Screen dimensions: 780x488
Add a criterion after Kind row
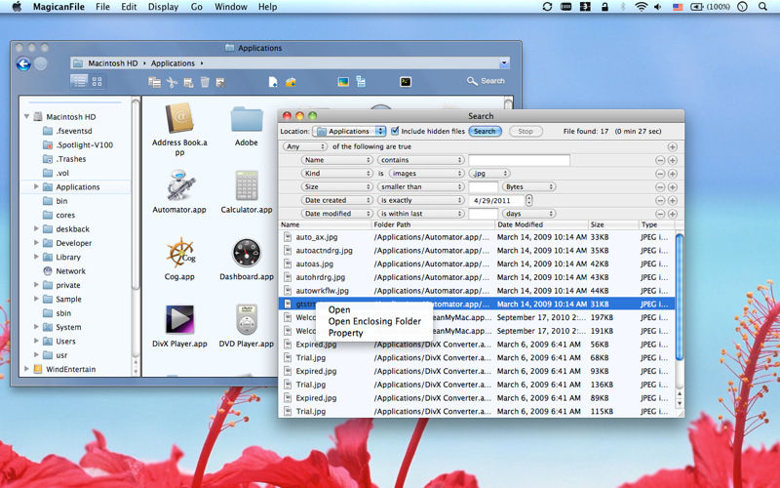coord(672,174)
